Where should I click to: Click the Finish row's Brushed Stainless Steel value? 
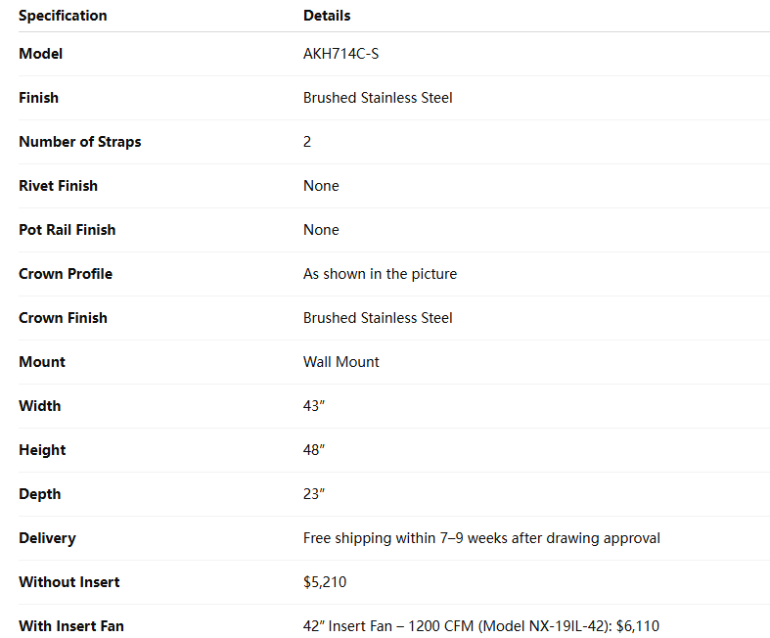coord(378,98)
